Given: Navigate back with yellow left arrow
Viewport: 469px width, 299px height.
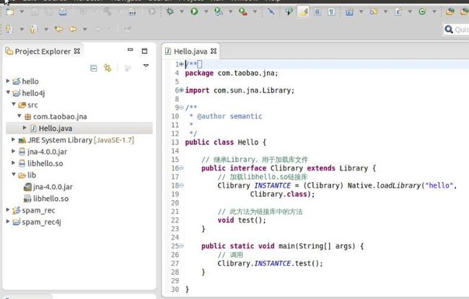Looking at the screenshot, I should click(73, 29).
